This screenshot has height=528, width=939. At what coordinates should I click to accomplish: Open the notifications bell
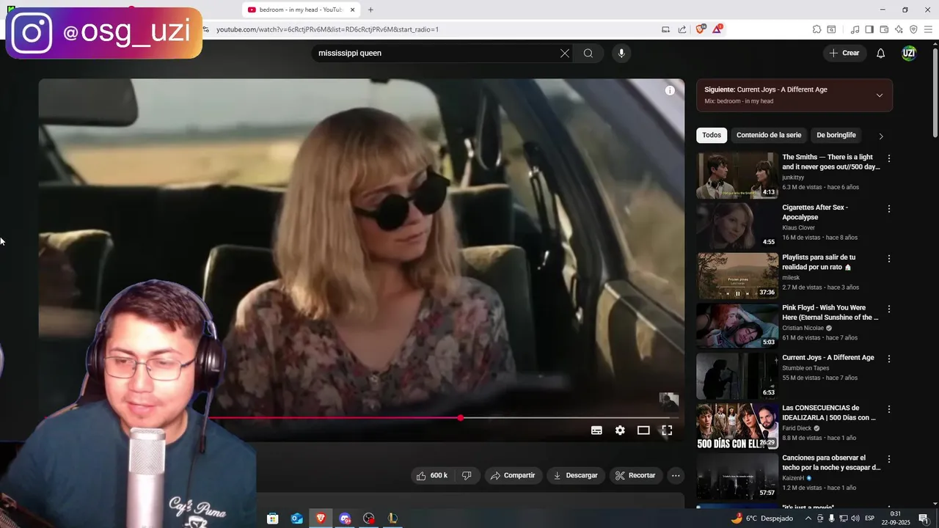881,53
